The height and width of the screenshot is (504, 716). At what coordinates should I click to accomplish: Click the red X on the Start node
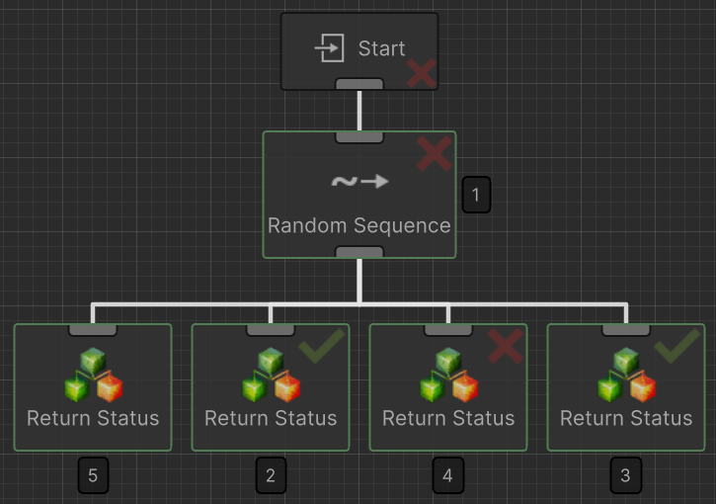422,73
